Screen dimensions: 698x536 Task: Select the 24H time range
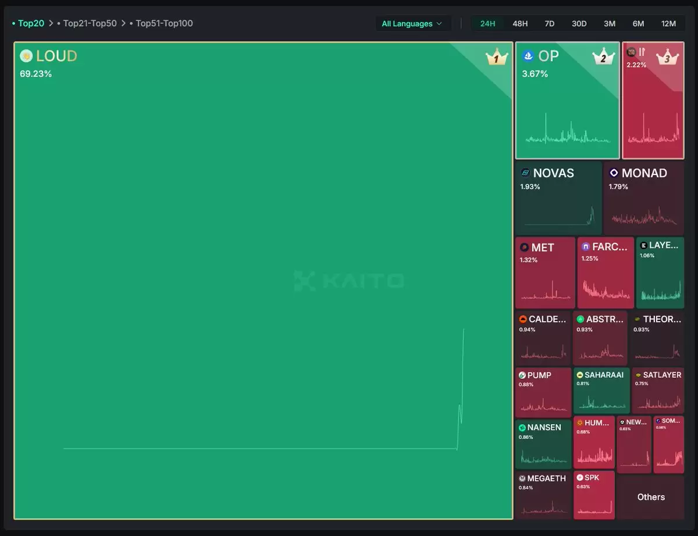(x=488, y=24)
